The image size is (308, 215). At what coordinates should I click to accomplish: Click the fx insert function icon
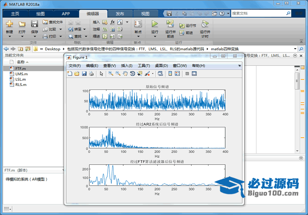112,22
